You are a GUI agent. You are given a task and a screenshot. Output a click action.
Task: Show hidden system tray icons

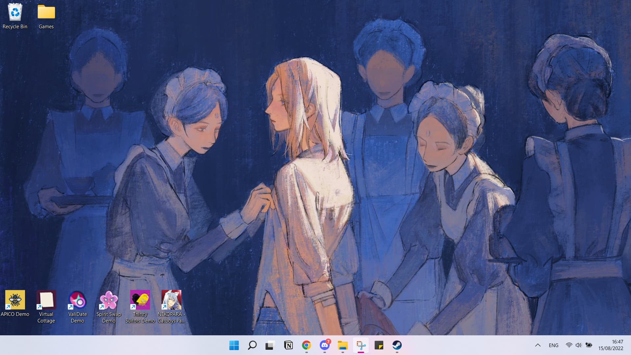point(538,345)
